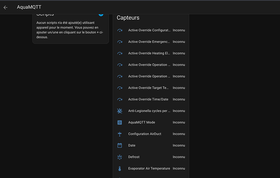The height and width of the screenshot is (178, 280).
Task: Click the Inconnu value for Active Override Emergenc...
Action: pos(179,42)
